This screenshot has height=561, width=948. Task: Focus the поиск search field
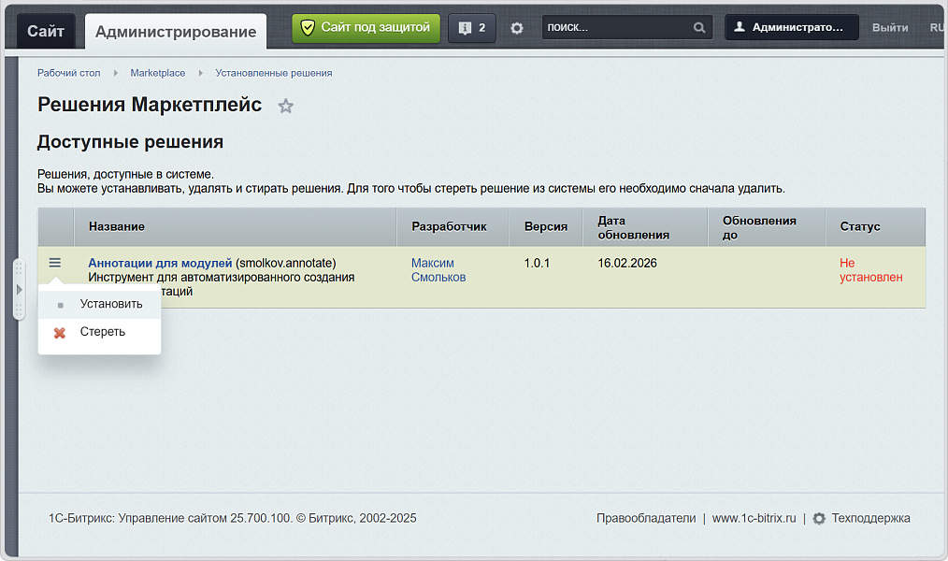(x=617, y=28)
